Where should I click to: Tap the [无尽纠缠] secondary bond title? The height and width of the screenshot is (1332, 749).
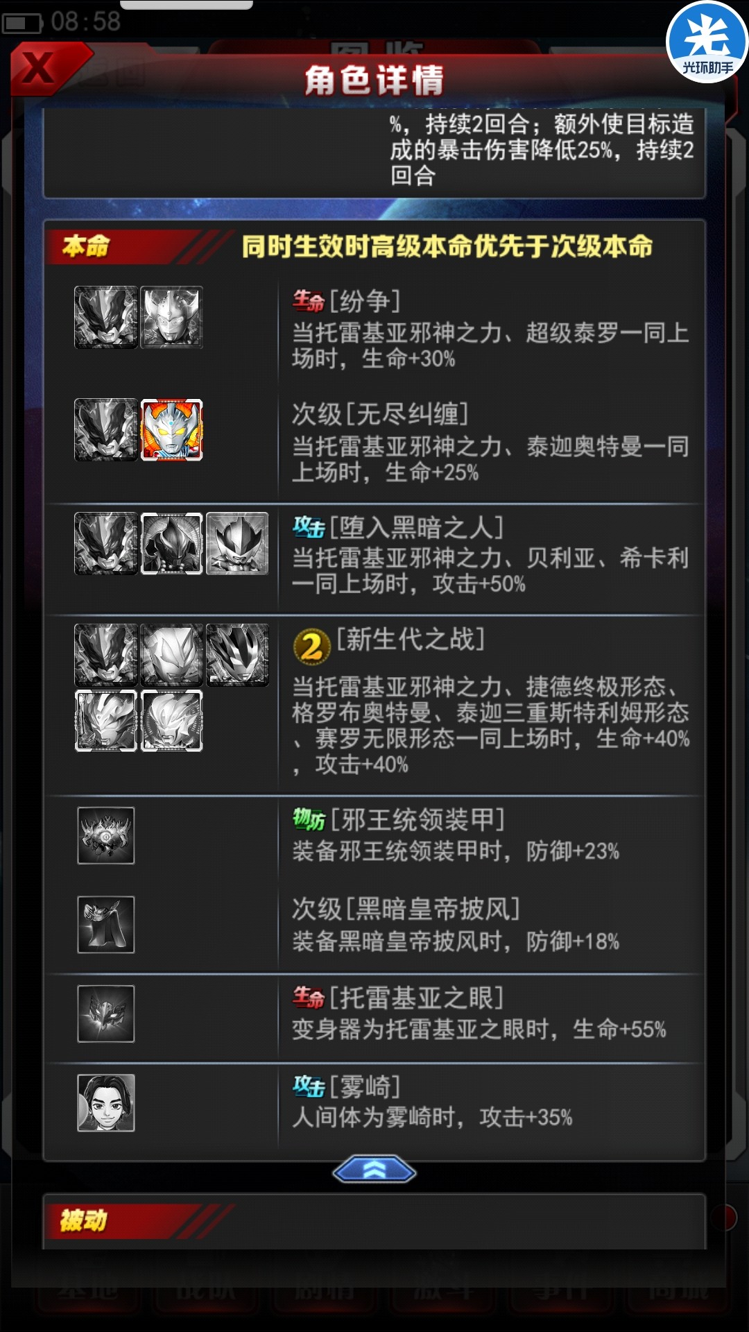[380, 414]
